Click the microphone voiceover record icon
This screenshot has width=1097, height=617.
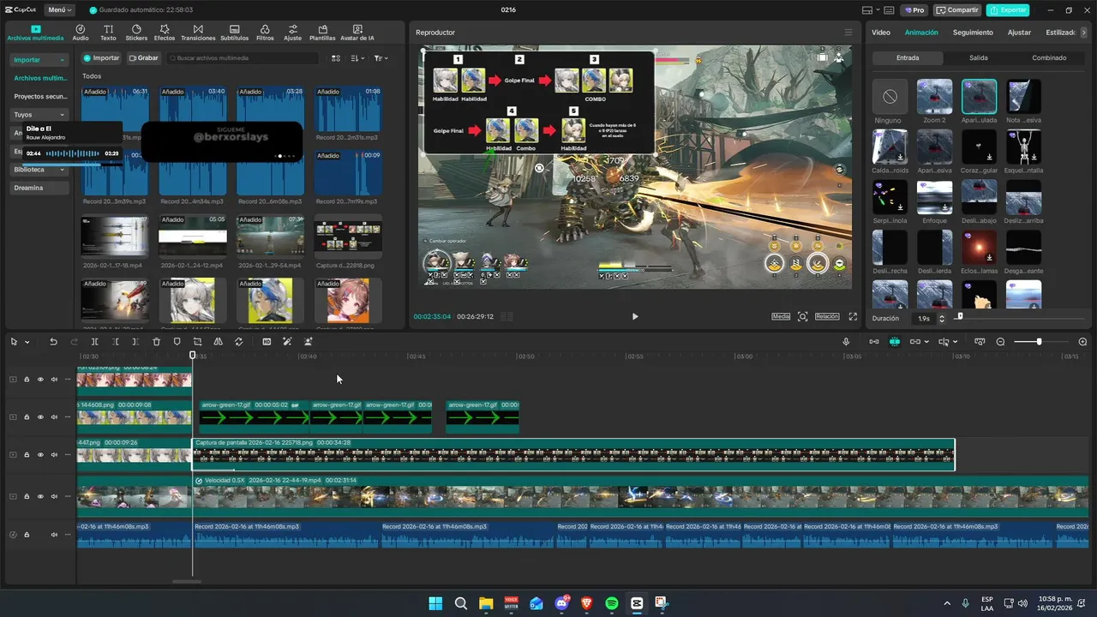click(x=846, y=342)
